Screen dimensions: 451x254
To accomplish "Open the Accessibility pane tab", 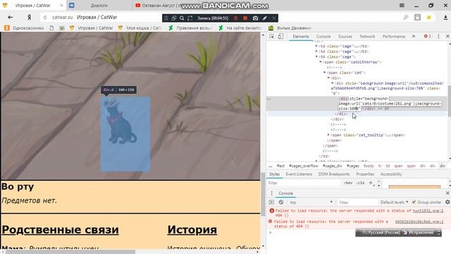I will click(x=391, y=174).
